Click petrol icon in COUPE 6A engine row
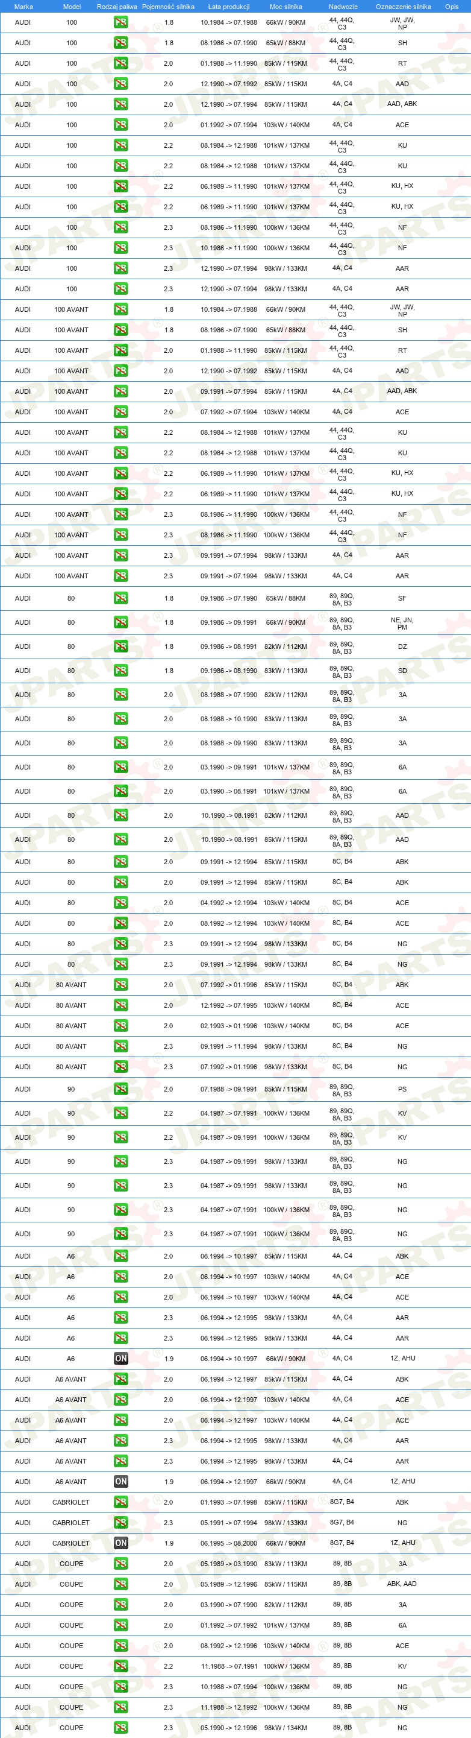The height and width of the screenshot is (1738, 471). [x=120, y=1625]
